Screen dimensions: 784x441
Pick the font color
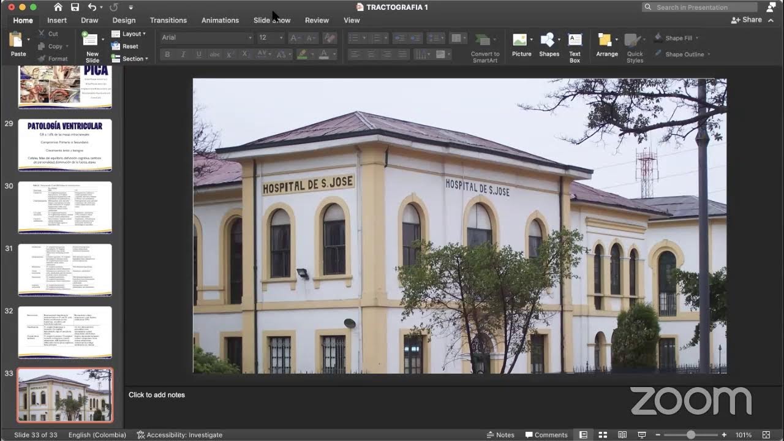(x=324, y=55)
